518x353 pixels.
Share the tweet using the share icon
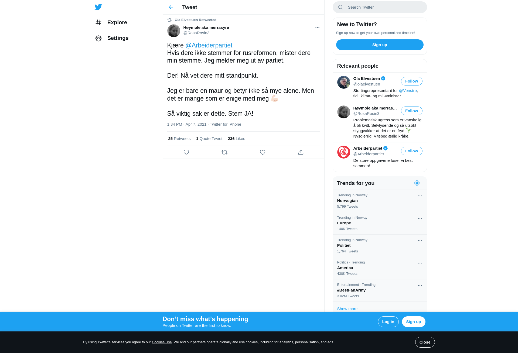coord(301,152)
